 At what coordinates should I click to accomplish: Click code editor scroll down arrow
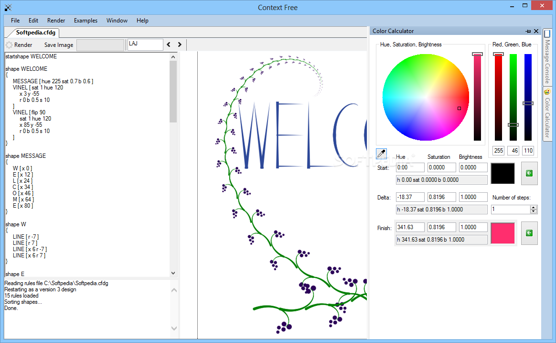(x=173, y=273)
